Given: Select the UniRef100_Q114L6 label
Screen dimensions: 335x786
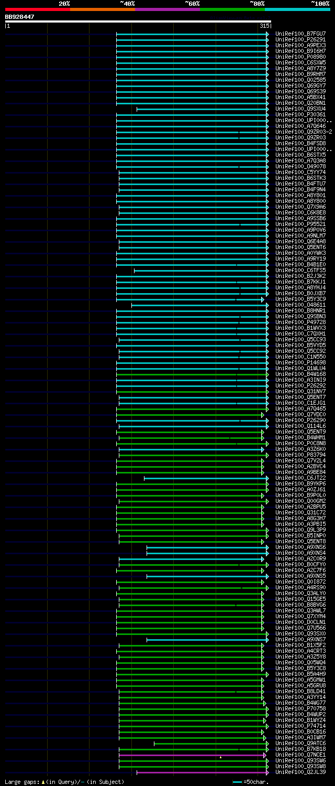Looking at the screenshot, I should point(300,426).
